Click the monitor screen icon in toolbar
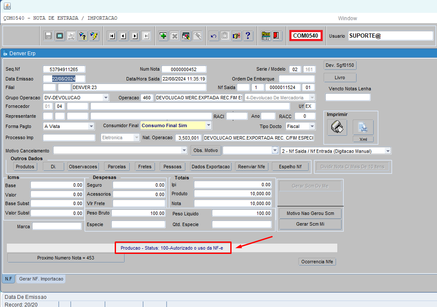Screen dimensions: 437x307 point(59,36)
